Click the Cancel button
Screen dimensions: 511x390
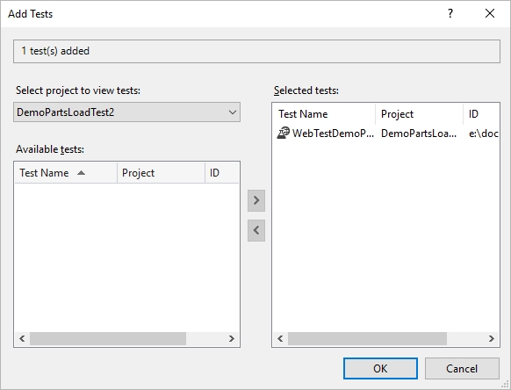(462, 368)
